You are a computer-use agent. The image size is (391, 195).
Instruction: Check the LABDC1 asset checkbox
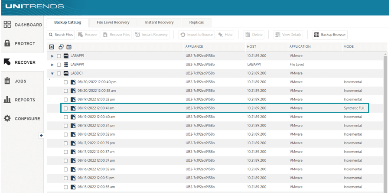[x=59, y=74]
